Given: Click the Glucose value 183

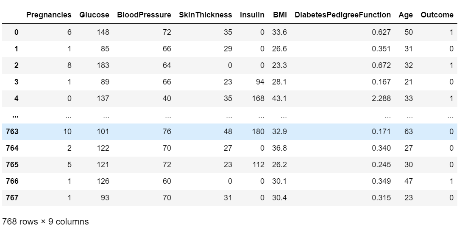Looking at the screenshot, I should pyautogui.click(x=103, y=65).
